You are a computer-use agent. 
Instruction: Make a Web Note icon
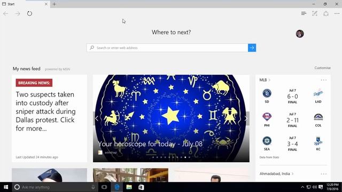point(315,13)
